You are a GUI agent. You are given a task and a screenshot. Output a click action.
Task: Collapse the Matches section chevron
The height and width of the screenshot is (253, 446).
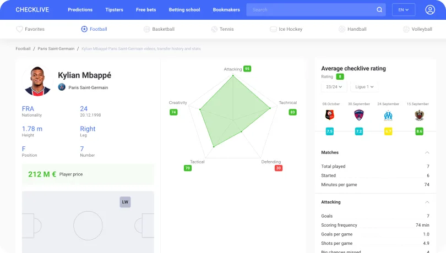[427, 153]
